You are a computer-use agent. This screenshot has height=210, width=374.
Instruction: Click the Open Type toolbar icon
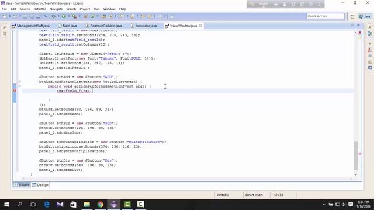tap(103, 16)
